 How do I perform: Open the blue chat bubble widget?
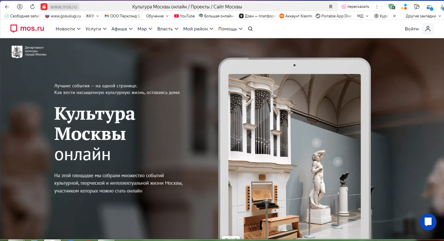[428, 221]
